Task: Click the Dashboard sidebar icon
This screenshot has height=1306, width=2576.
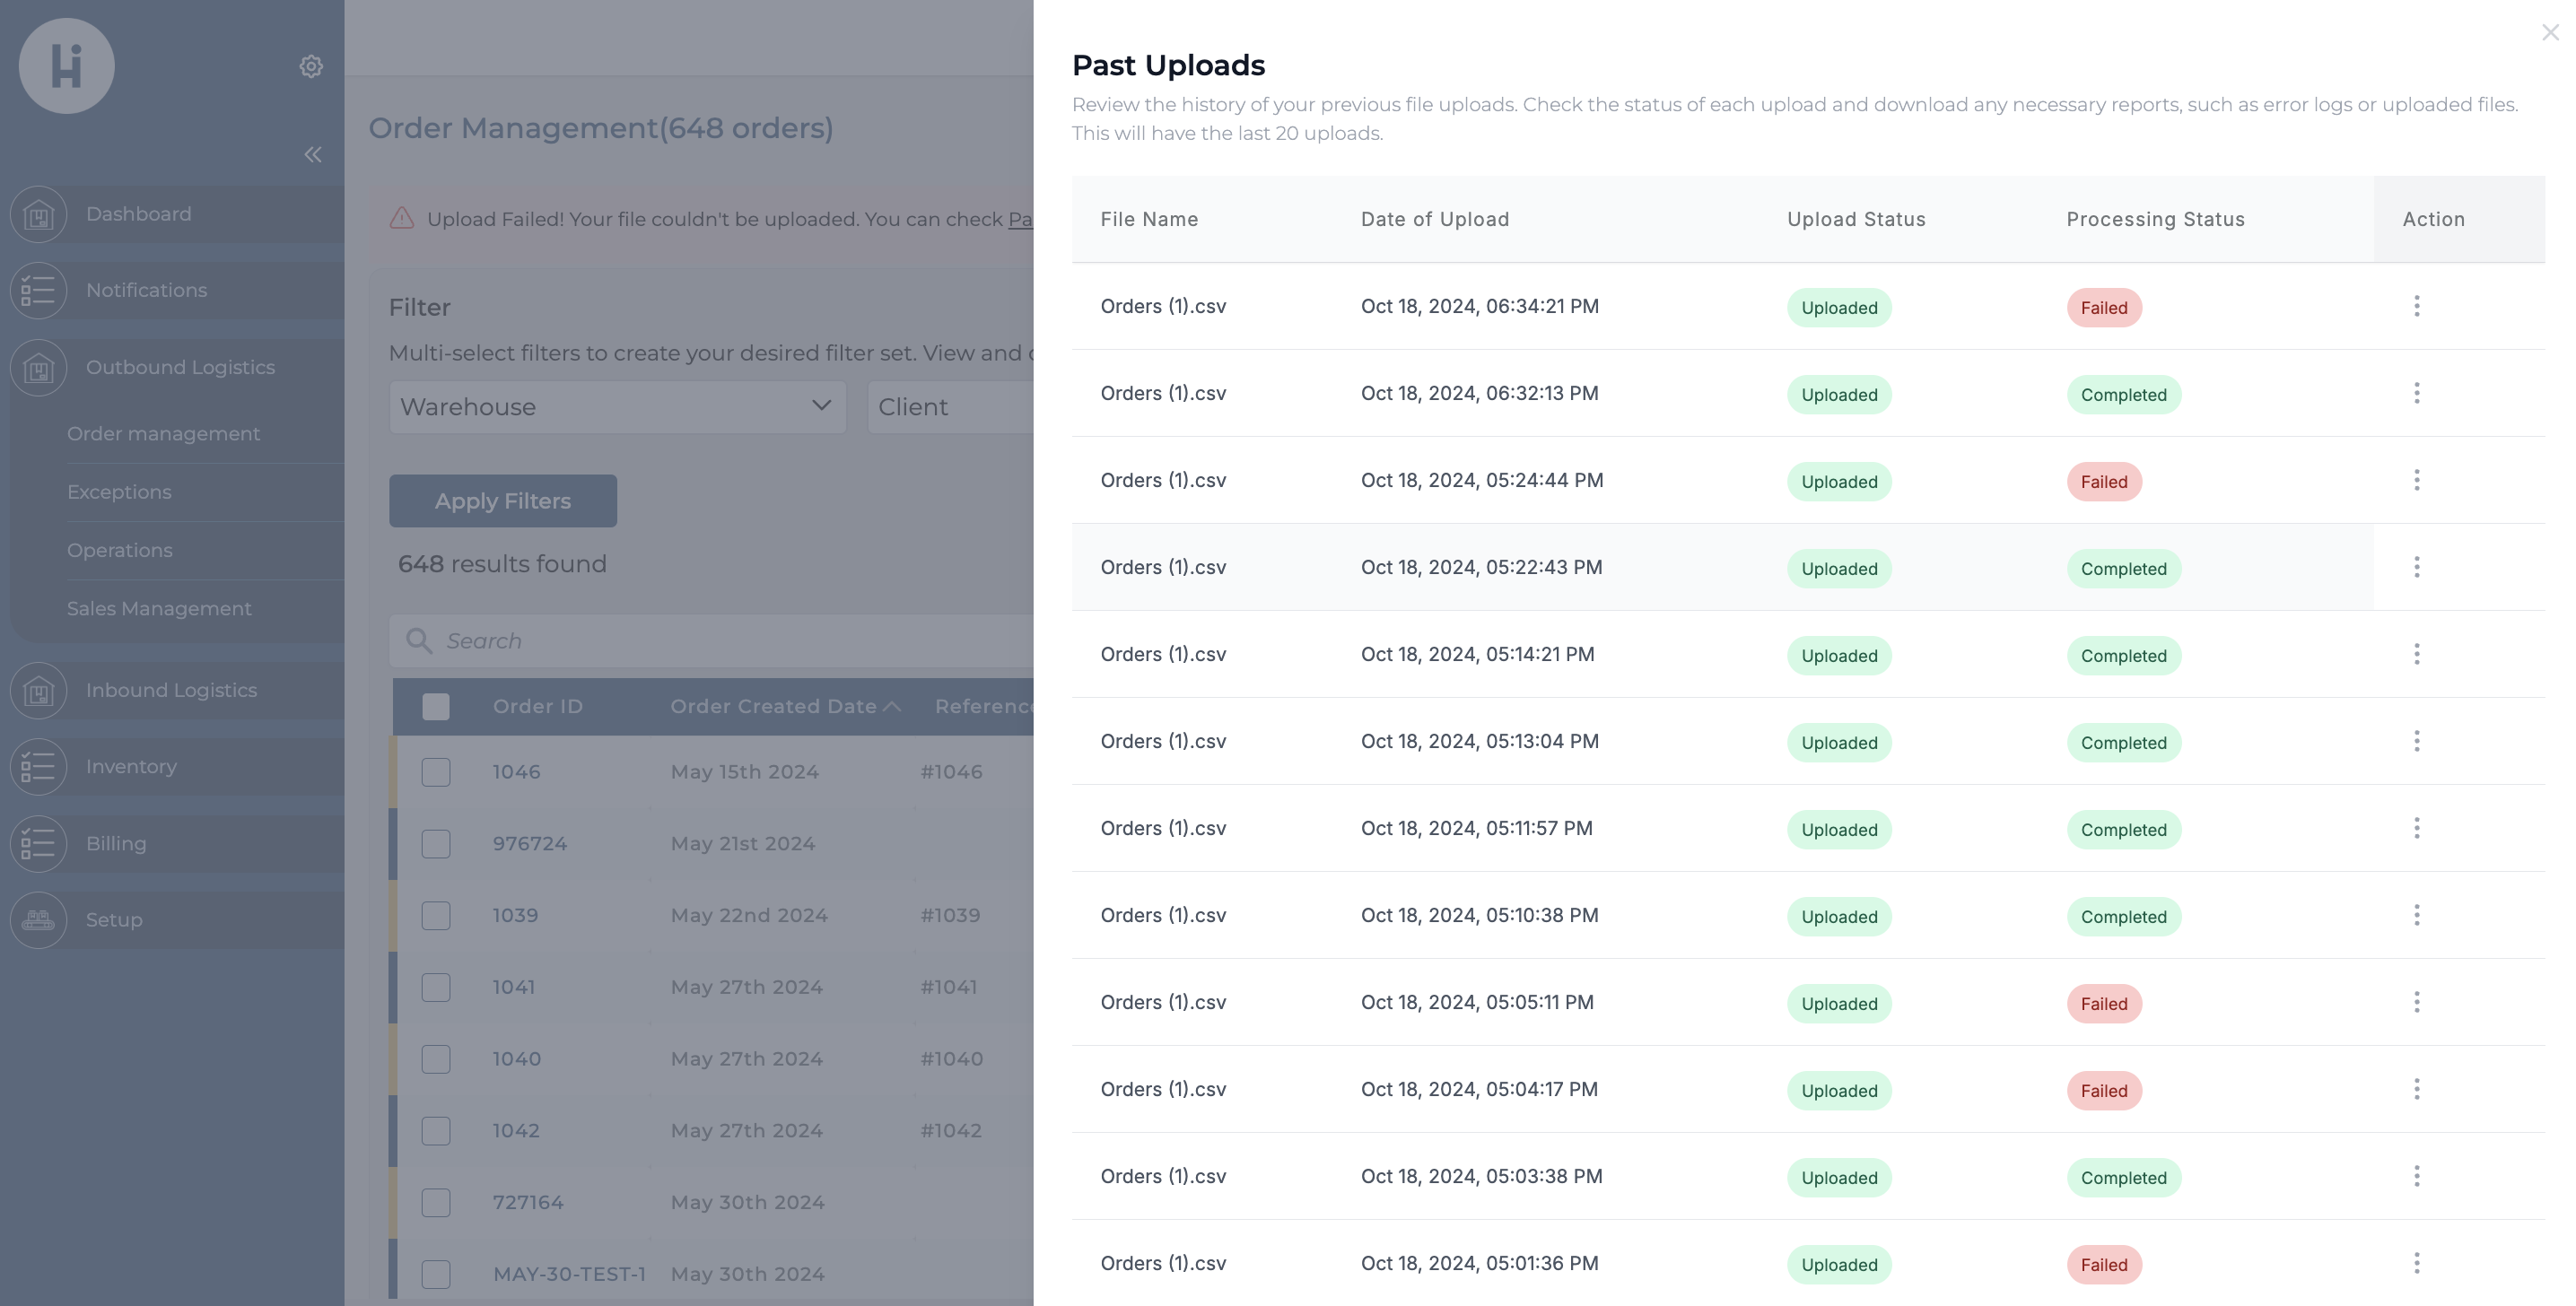Action: [38, 214]
